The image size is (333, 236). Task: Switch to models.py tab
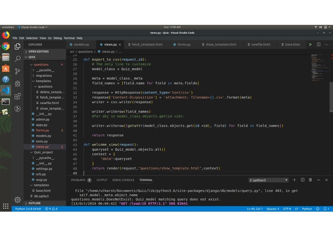81,44
